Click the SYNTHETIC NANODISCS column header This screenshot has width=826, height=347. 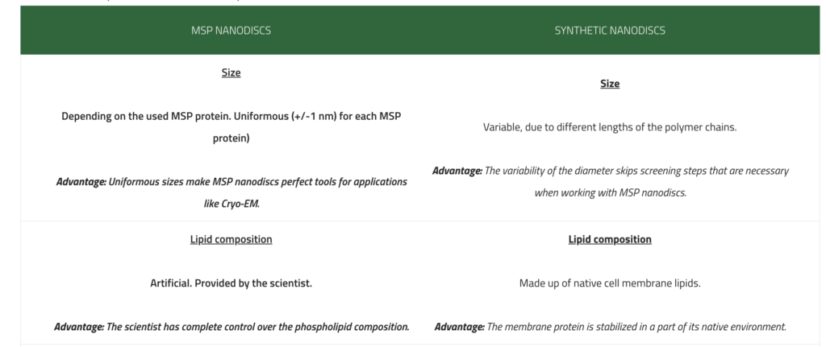(610, 31)
